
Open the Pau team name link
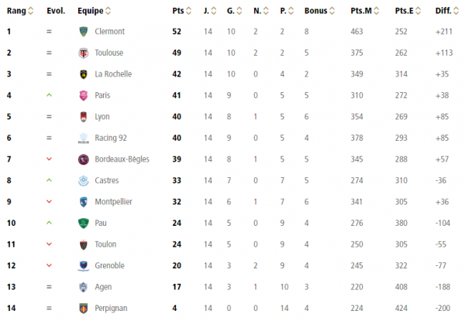tap(101, 224)
